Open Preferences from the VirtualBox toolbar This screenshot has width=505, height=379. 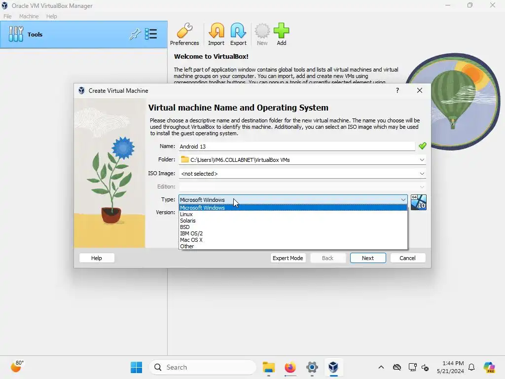[184, 35]
